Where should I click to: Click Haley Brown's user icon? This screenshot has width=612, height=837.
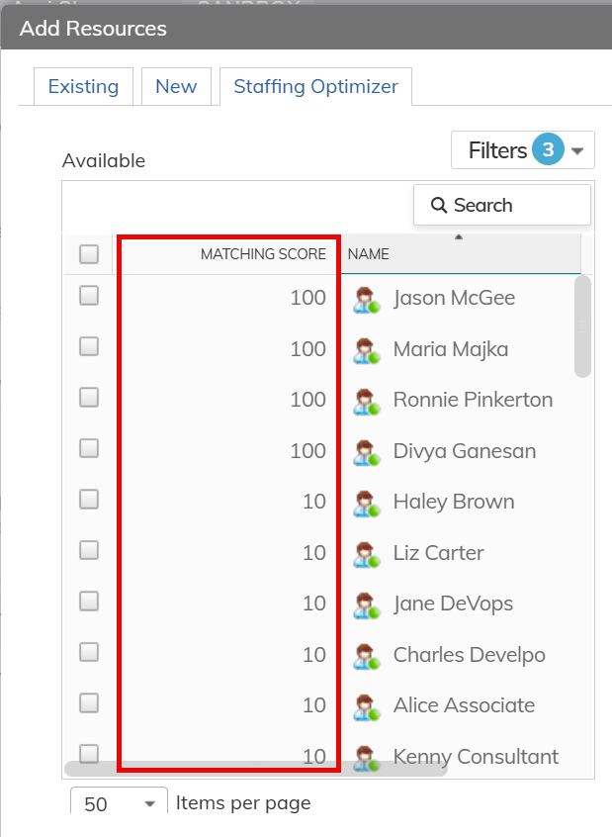[x=367, y=503]
